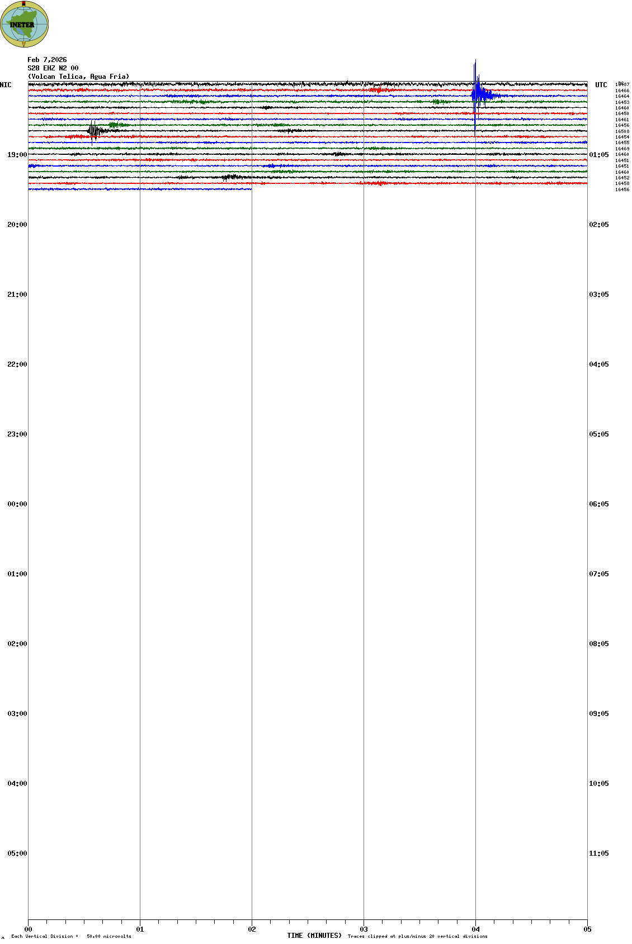Click the UTC header label
The width and height of the screenshot is (632, 944).
pos(601,85)
